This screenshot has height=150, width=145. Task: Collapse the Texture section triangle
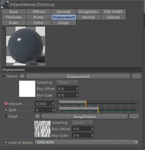3,76
